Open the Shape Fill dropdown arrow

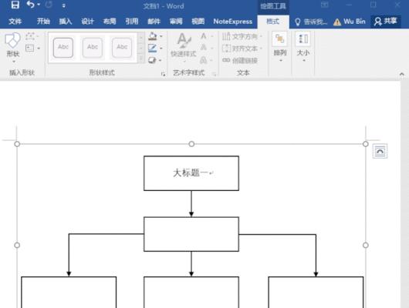161,36
